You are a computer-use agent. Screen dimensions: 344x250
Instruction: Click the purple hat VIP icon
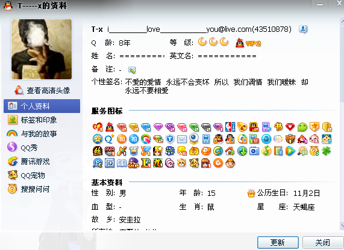(x=134, y=163)
